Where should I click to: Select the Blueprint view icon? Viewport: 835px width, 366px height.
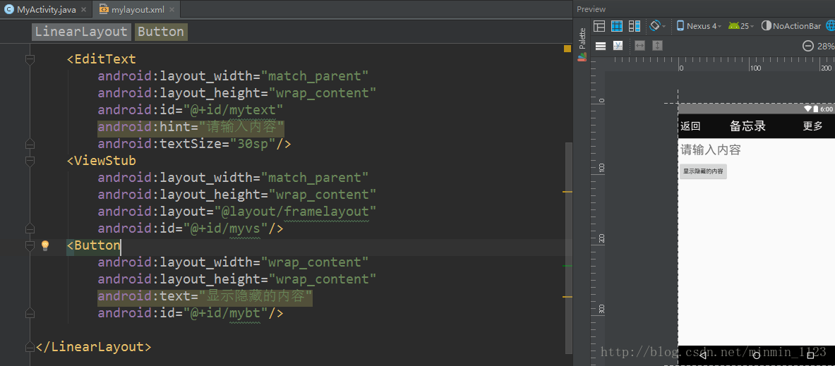click(x=617, y=25)
